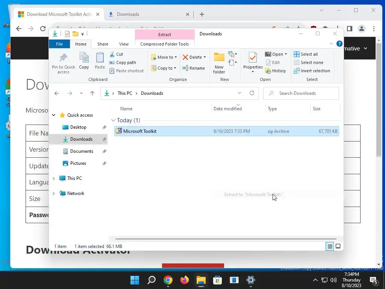385x289 pixels.
Task: Switch to the Home ribbon tab
Action: (x=81, y=44)
